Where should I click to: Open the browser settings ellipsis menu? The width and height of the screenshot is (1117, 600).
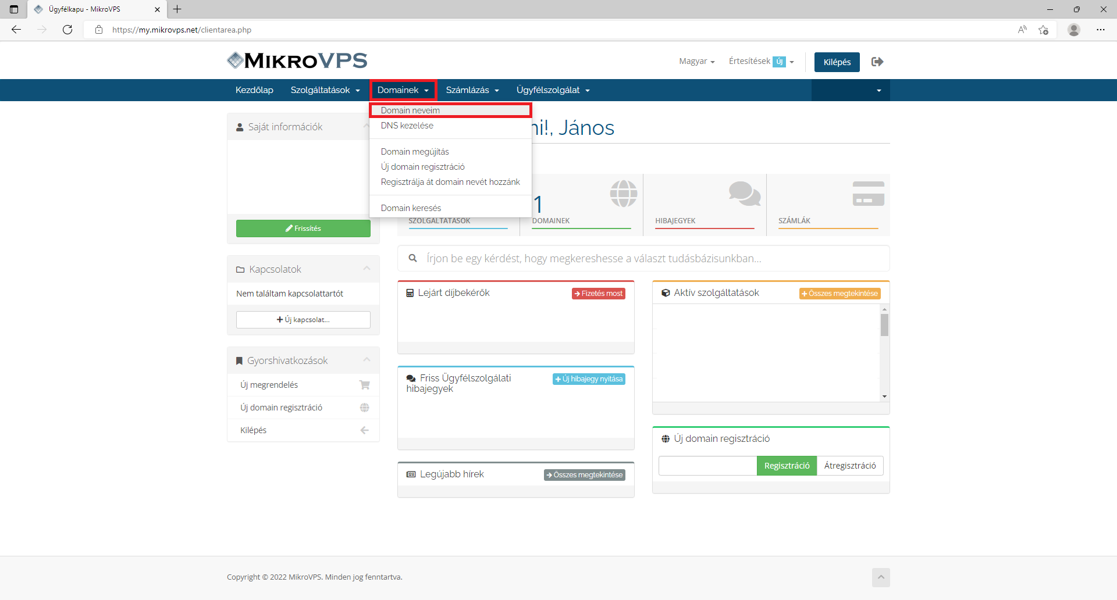point(1101,30)
